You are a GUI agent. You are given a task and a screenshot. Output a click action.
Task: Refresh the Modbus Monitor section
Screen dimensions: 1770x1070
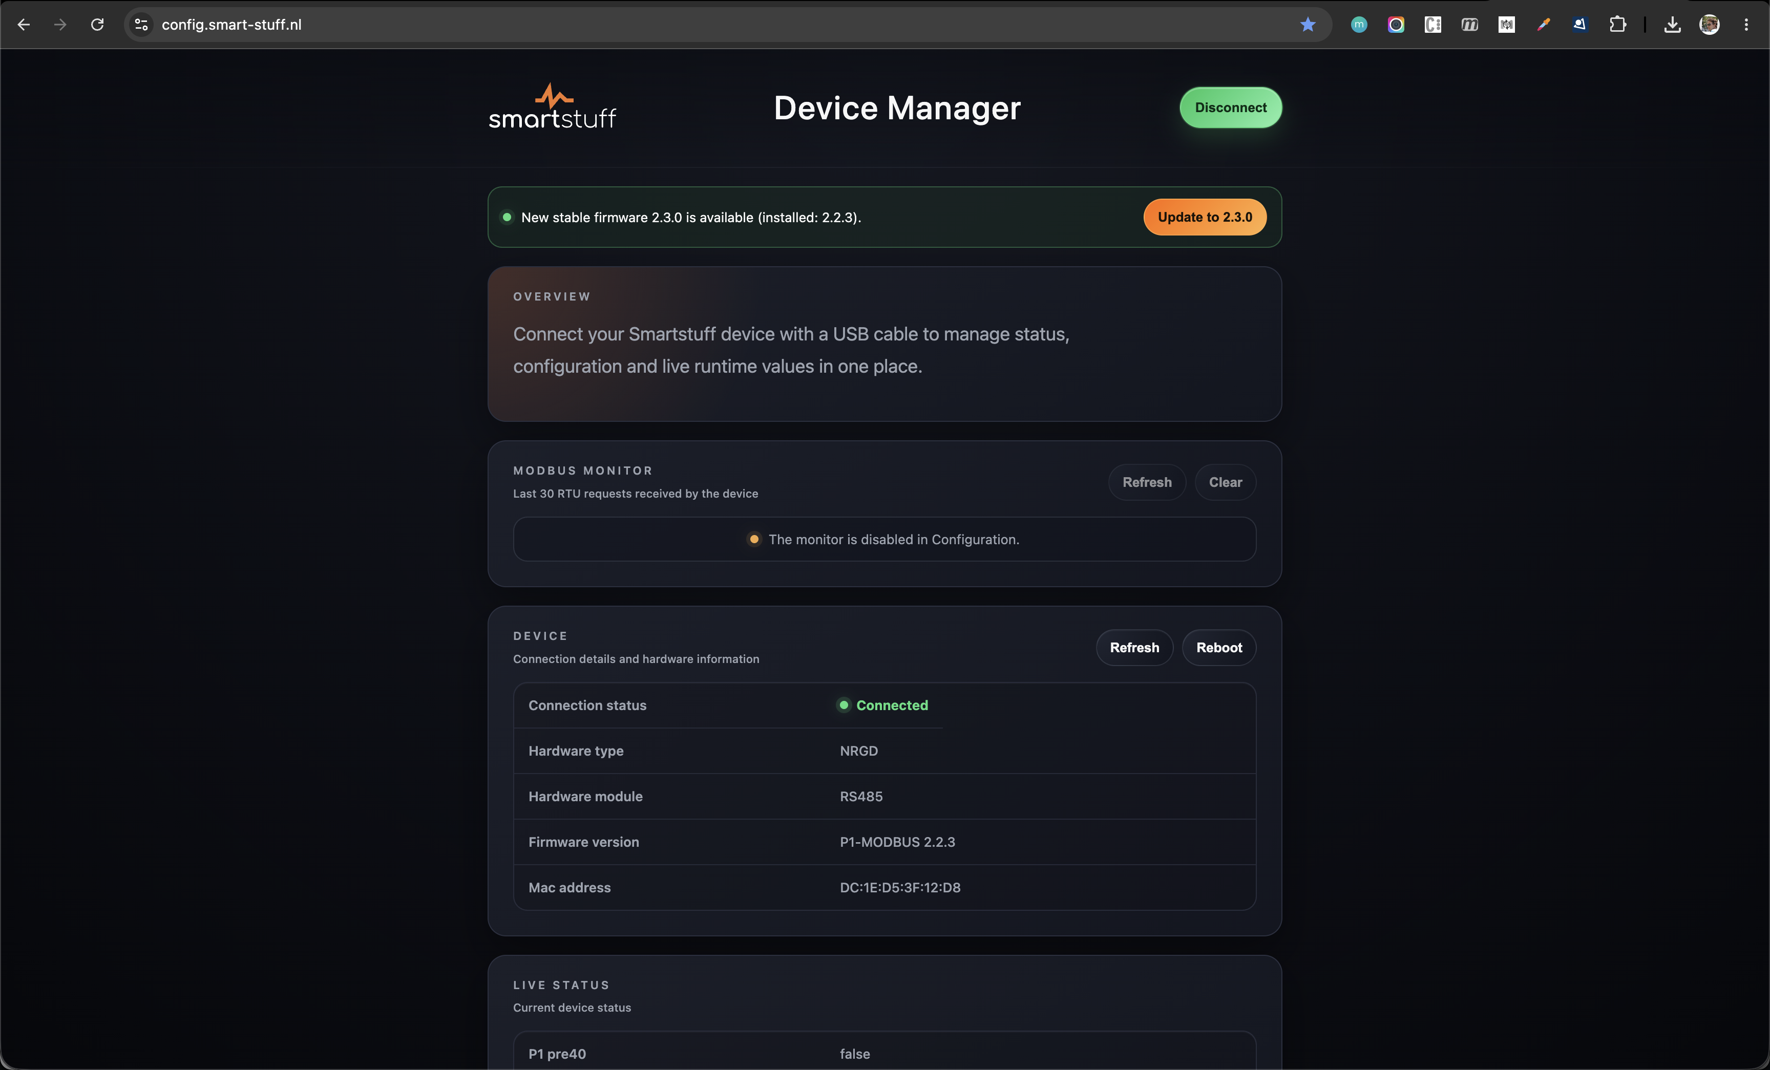pos(1147,483)
